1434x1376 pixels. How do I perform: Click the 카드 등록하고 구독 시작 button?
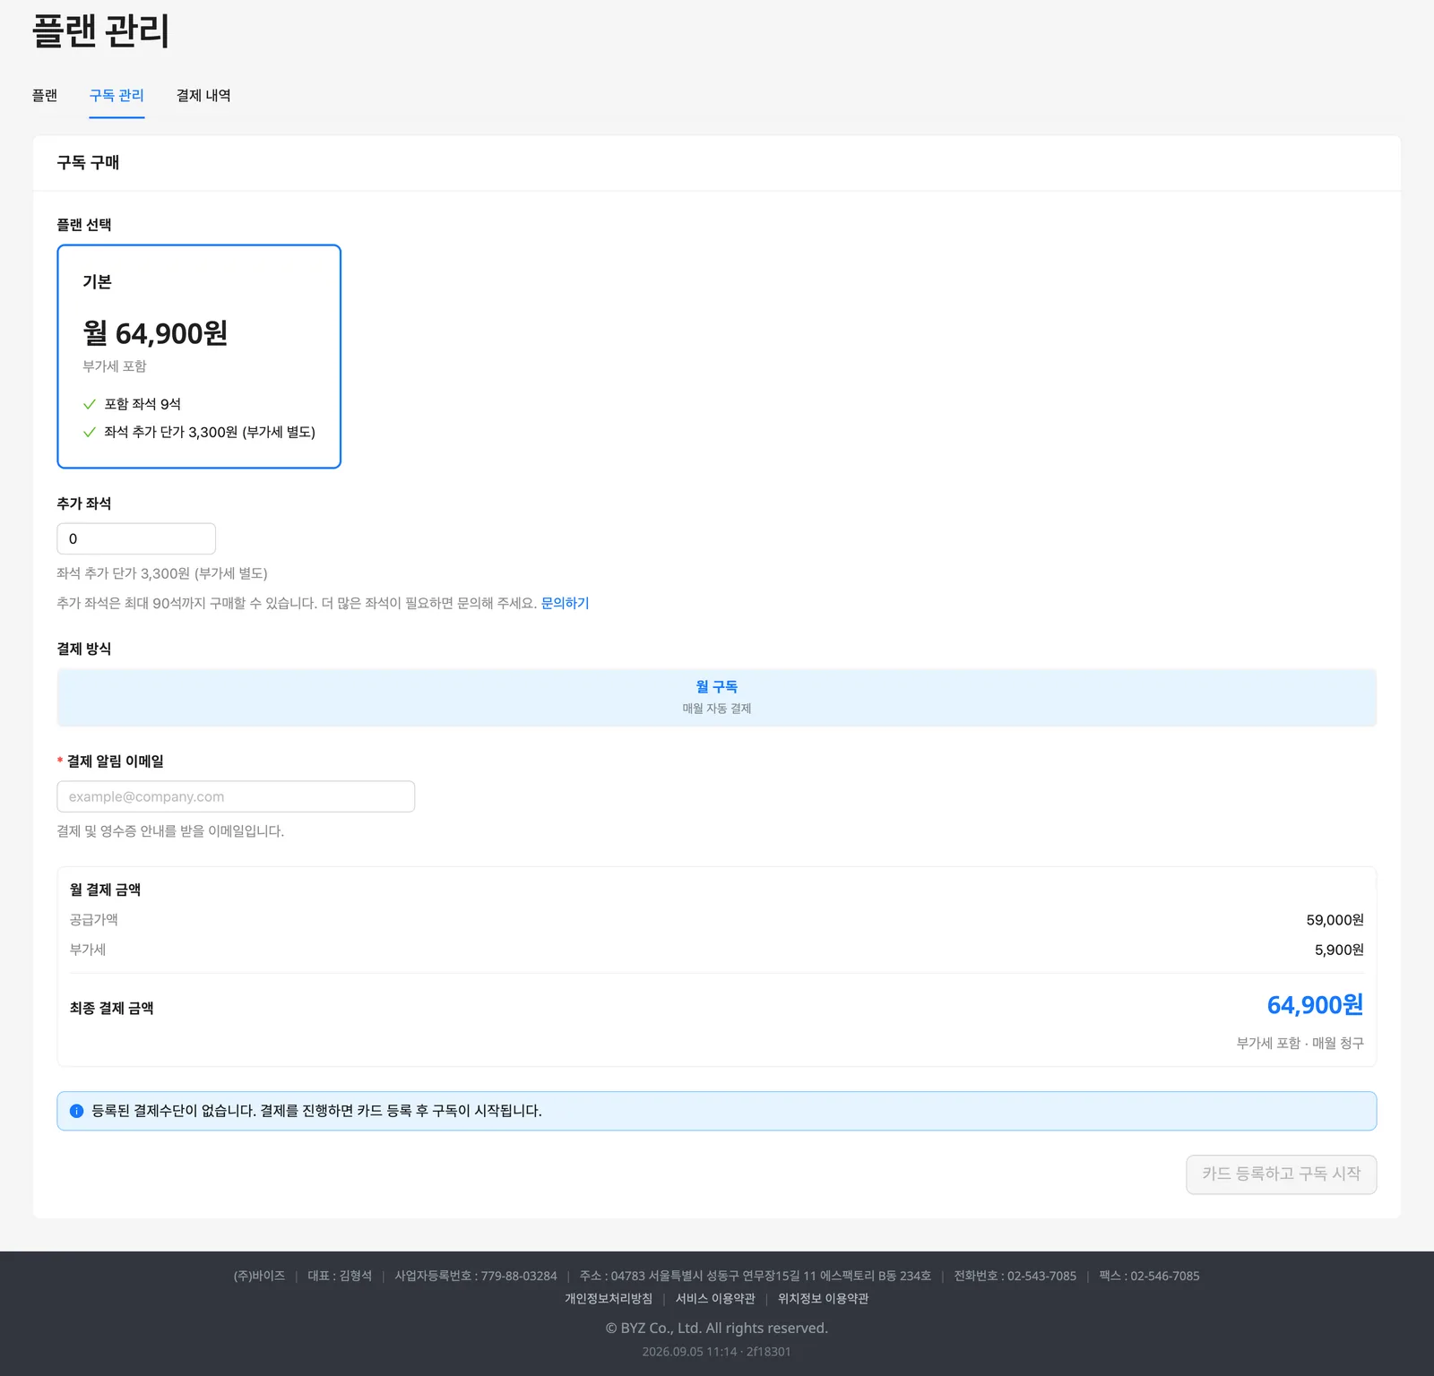[1282, 1174]
